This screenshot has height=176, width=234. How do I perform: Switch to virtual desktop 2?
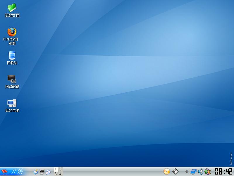(x=61, y=169)
